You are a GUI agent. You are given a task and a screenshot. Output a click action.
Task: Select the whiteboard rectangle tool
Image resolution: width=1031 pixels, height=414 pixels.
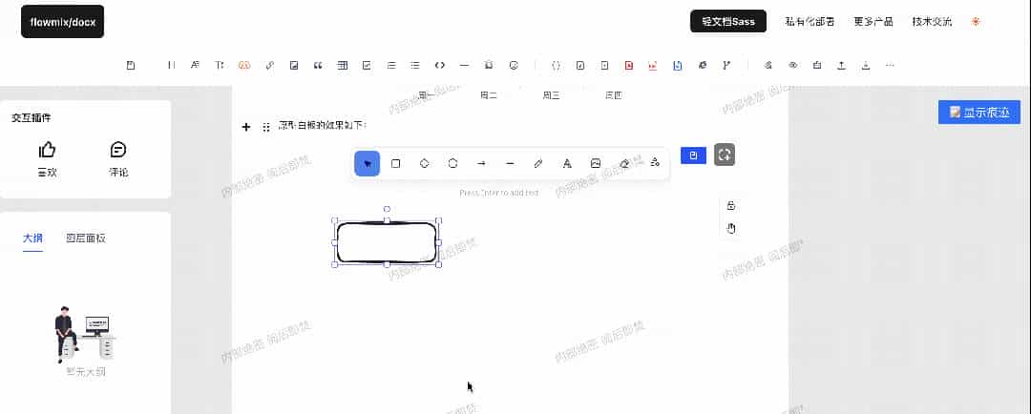(396, 164)
